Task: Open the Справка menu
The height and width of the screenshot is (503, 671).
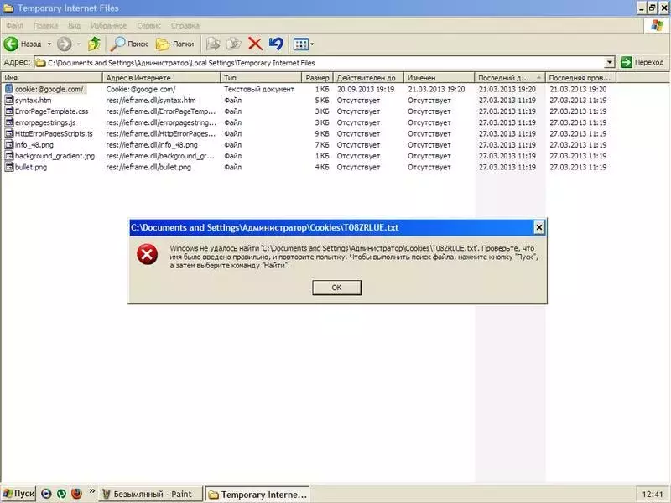Action: click(185, 26)
